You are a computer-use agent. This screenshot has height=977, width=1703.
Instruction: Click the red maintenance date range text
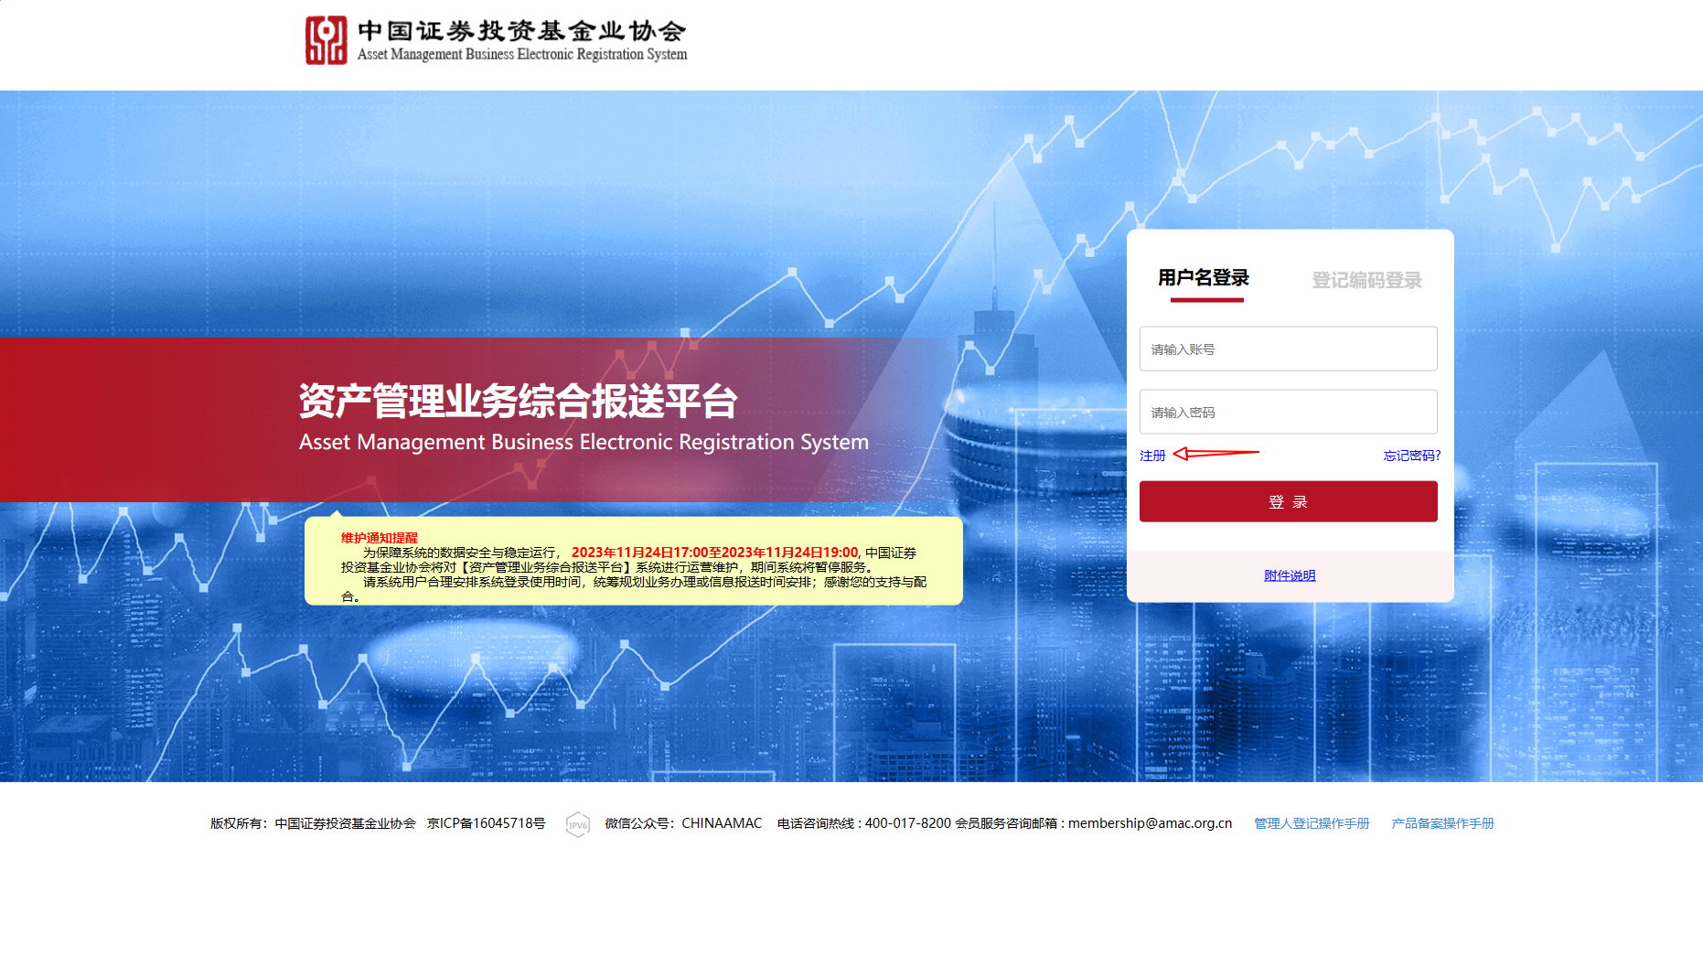pyautogui.click(x=715, y=553)
